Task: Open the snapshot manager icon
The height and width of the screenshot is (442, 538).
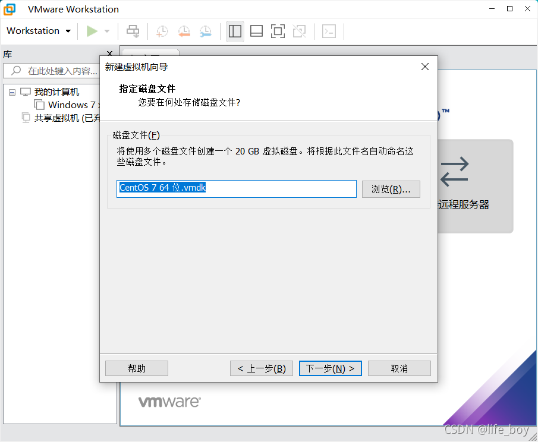Action: [x=206, y=31]
